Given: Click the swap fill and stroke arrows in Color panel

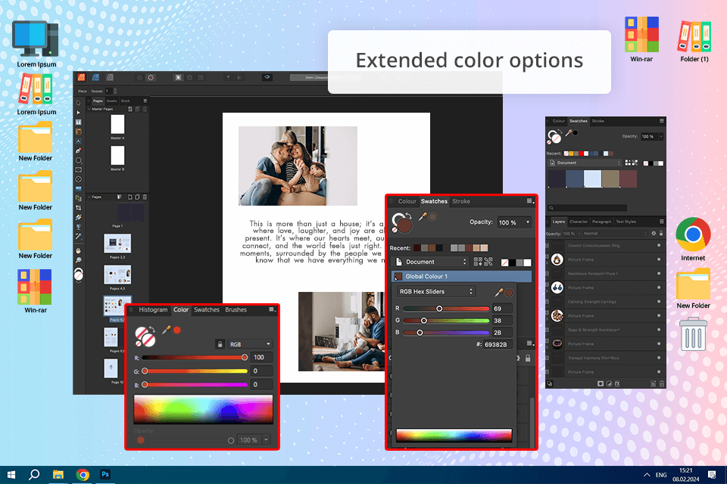Looking at the screenshot, I should [151, 330].
